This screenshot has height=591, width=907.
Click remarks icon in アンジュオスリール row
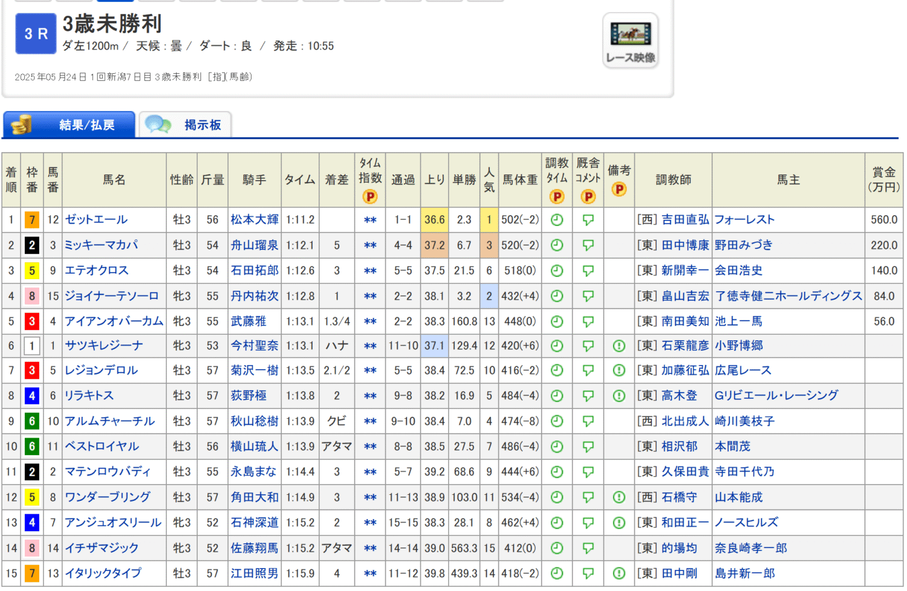[619, 523]
